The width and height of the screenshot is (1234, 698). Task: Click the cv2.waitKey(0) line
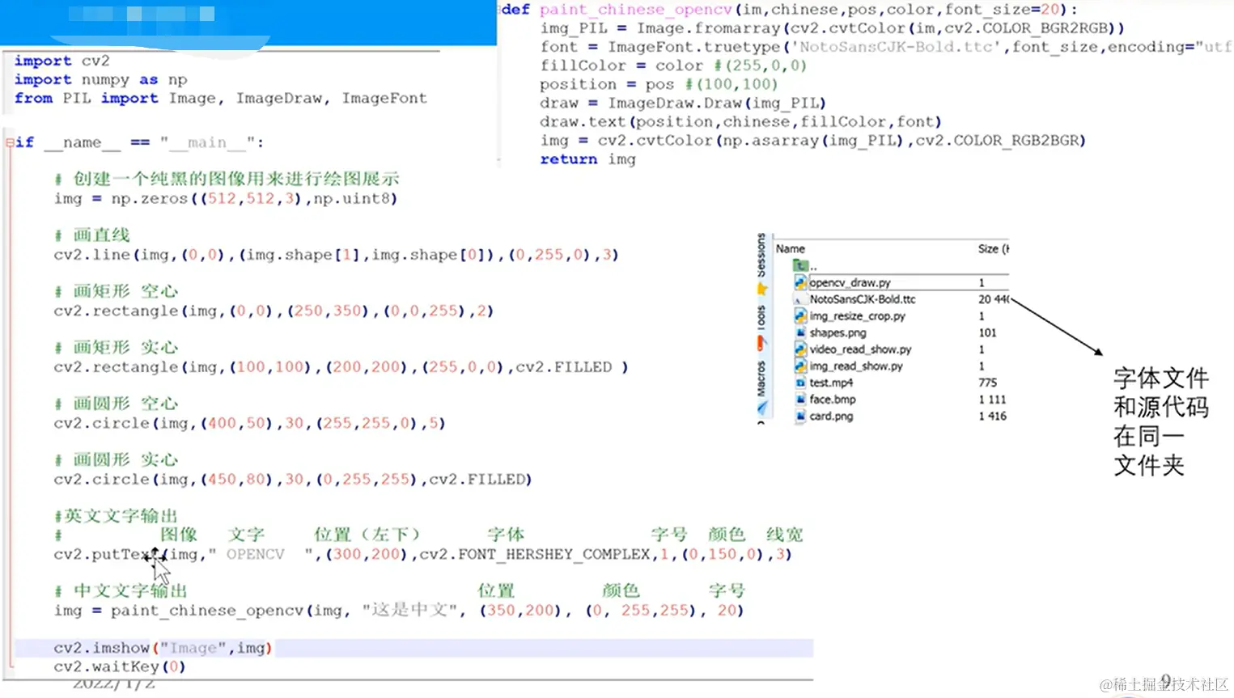[x=120, y=667]
